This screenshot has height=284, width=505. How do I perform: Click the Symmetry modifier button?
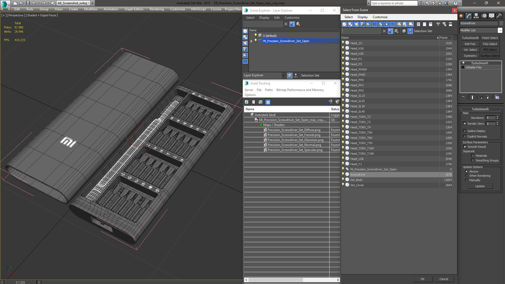470,56
